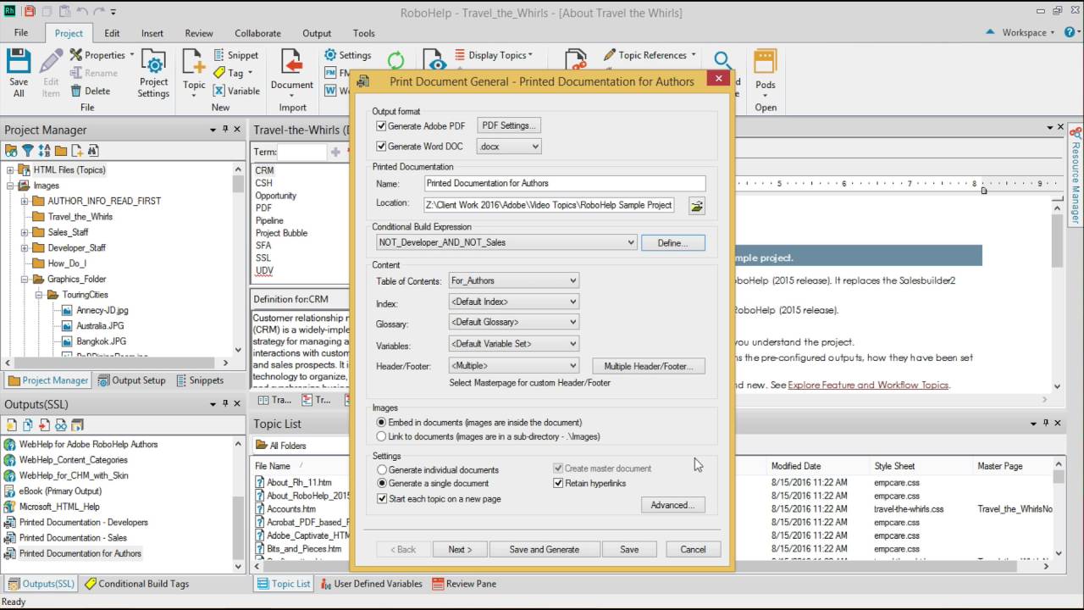Click the new output icon in Outputs pod
This screenshot has height=610, width=1084.
12,425
